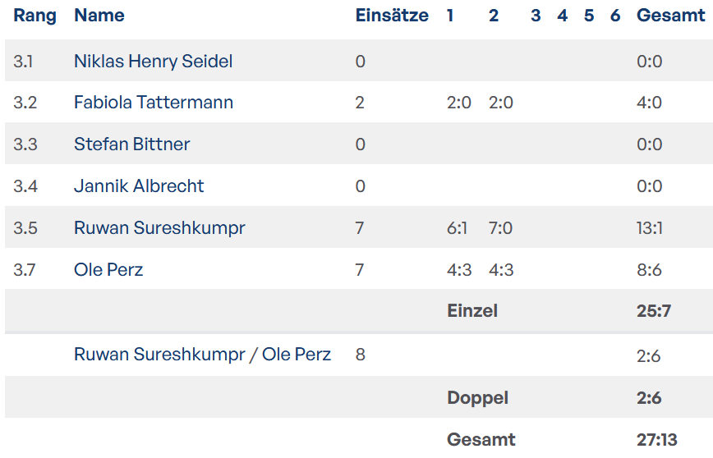Open Jannik Albrecht's profile link
The image size is (713, 458).
[139, 186]
